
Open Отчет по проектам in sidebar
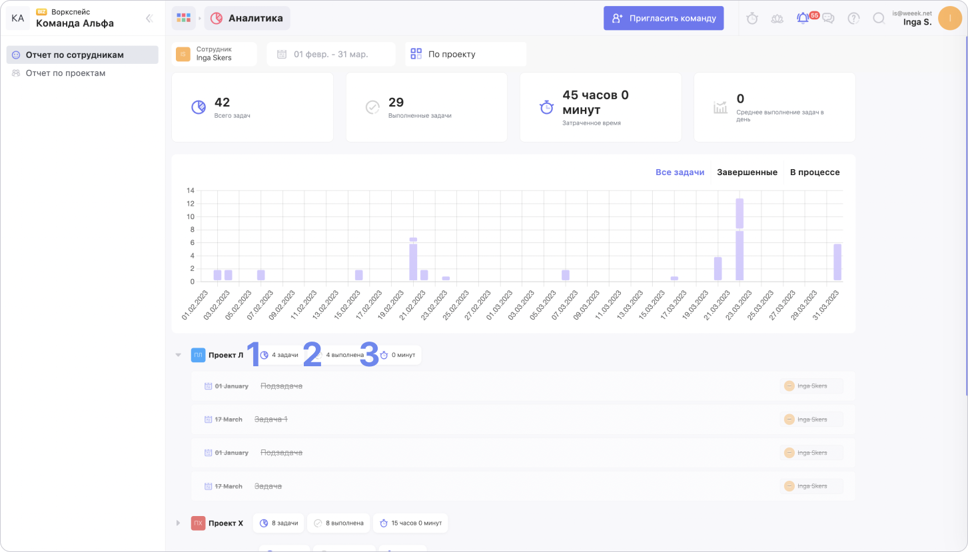[65, 73]
